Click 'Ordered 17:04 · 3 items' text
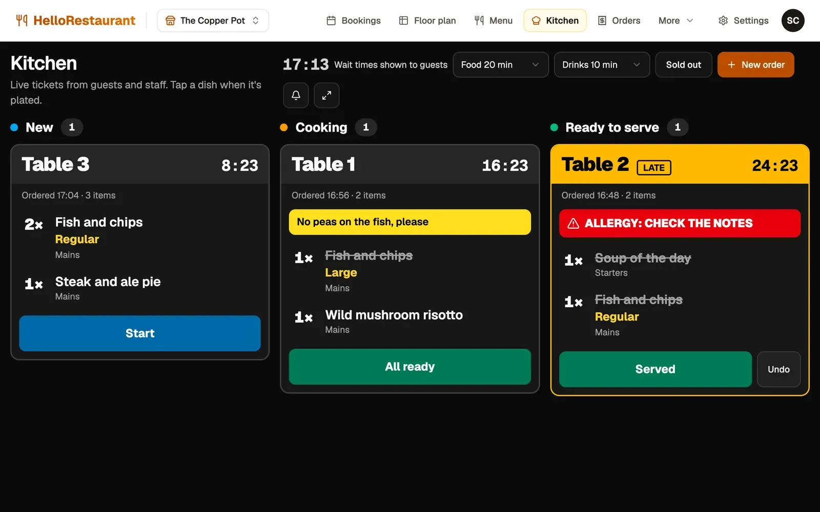The image size is (820, 512). click(69, 196)
